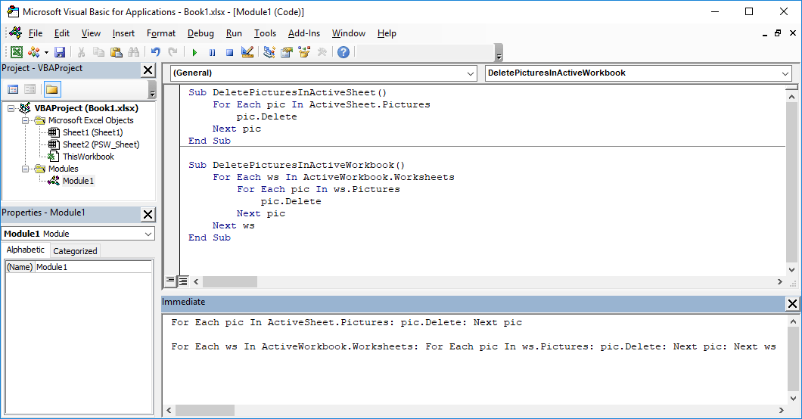802x419 pixels.
Task: Toggle Procedure View button in code window
Action: pos(169,281)
